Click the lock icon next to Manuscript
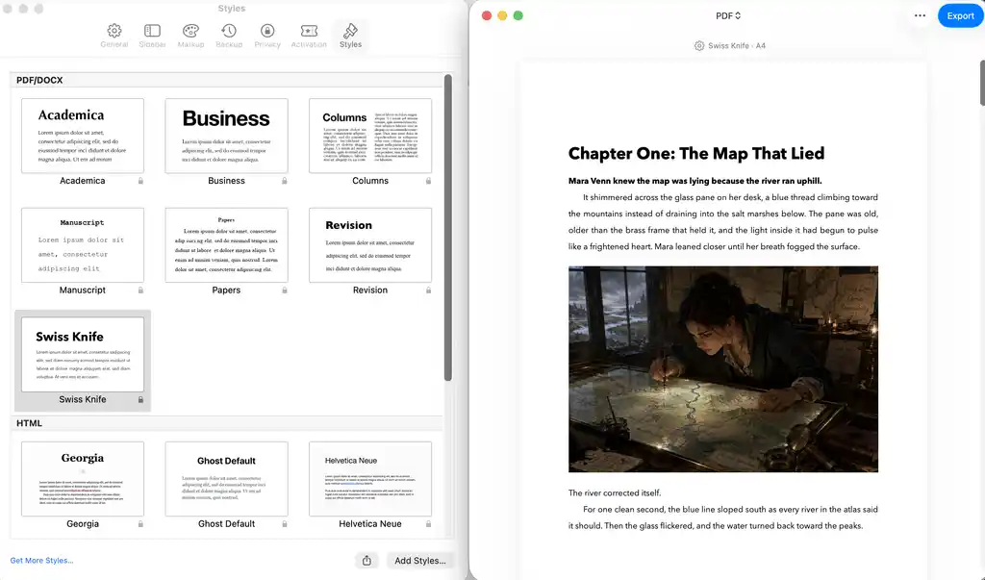 tap(140, 290)
